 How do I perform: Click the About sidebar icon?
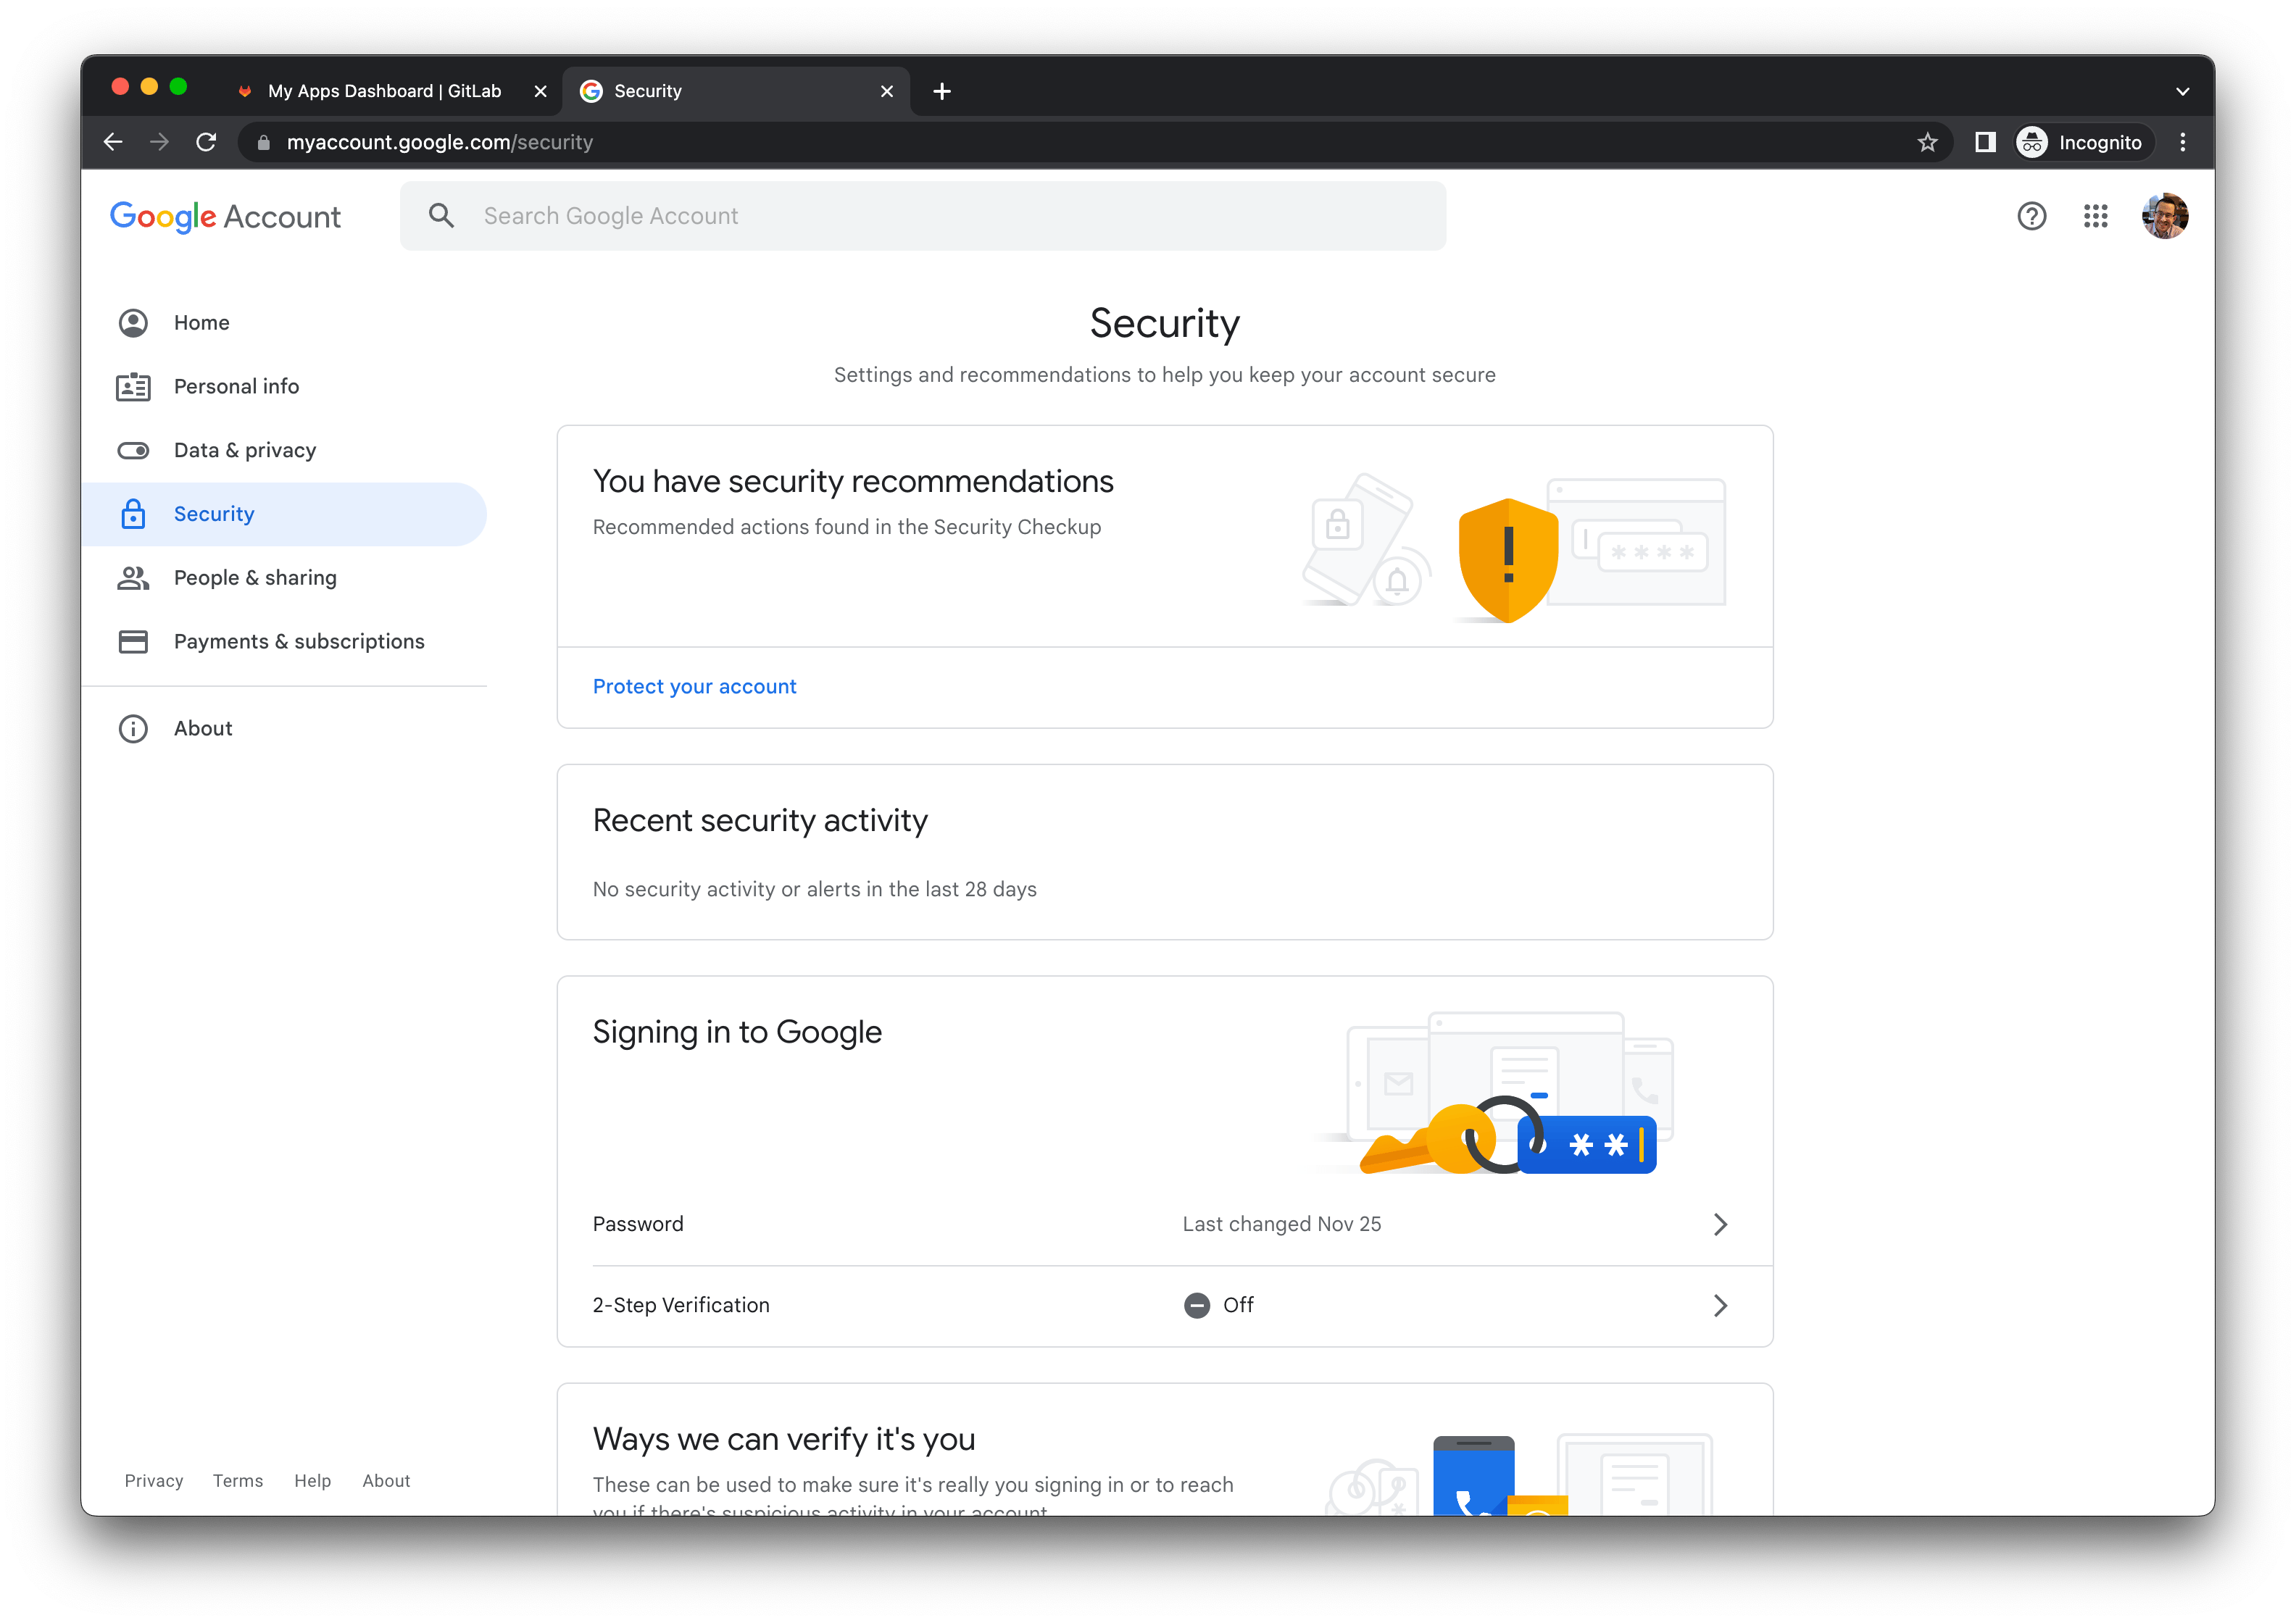133,727
